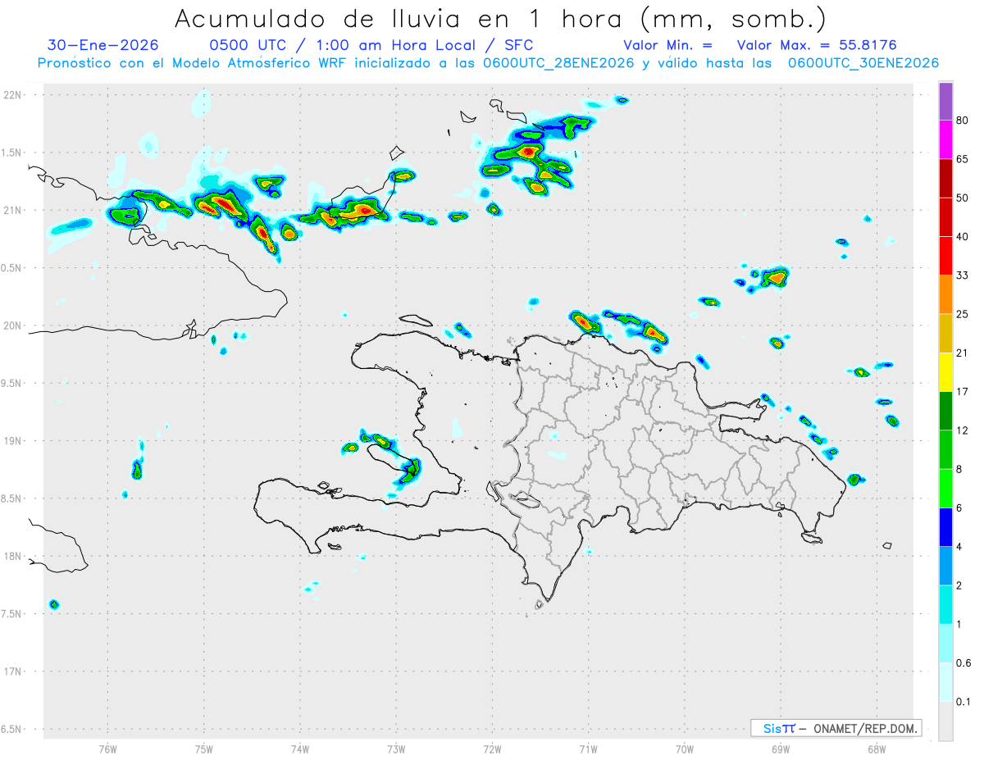This screenshot has height=760, width=984.
Task: Click the '68W' longitude axis label
Action: pyautogui.click(x=877, y=749)
